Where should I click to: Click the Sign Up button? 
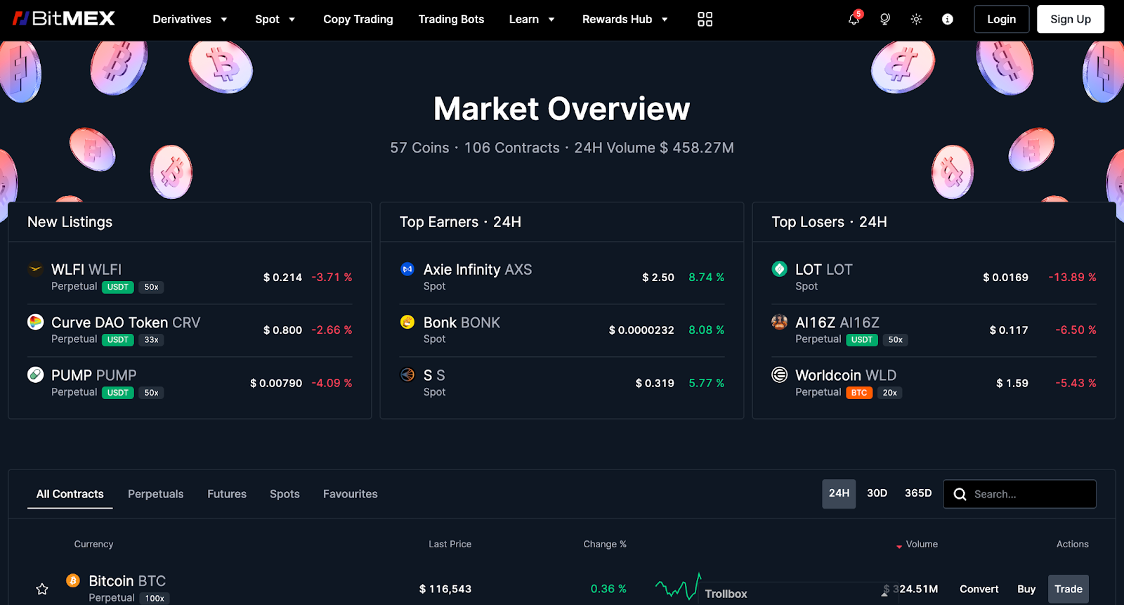(1071, 19)
